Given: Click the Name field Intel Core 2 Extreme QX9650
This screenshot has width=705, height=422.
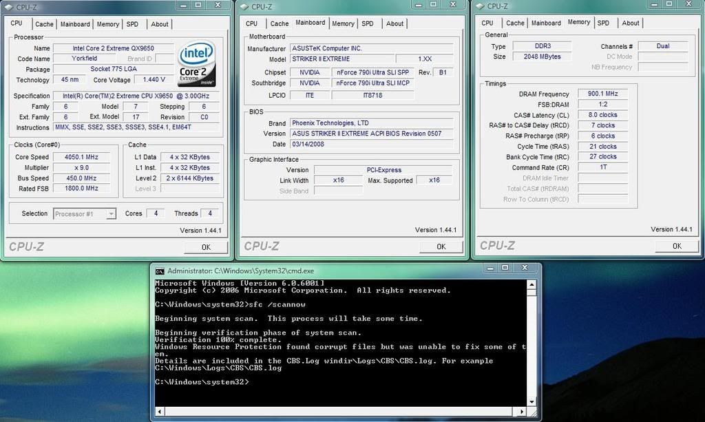Looking at the screenshot, I should [x=114, y=48].
